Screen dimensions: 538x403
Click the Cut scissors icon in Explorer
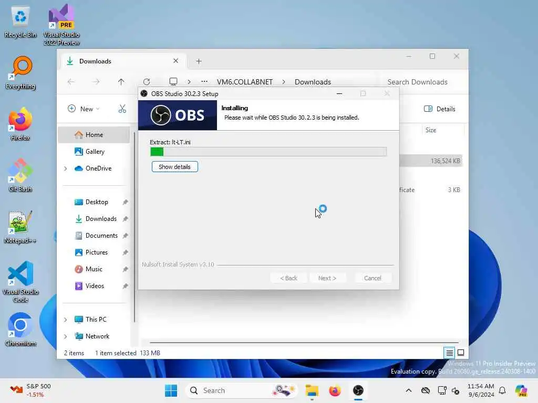tap(122, 109)
